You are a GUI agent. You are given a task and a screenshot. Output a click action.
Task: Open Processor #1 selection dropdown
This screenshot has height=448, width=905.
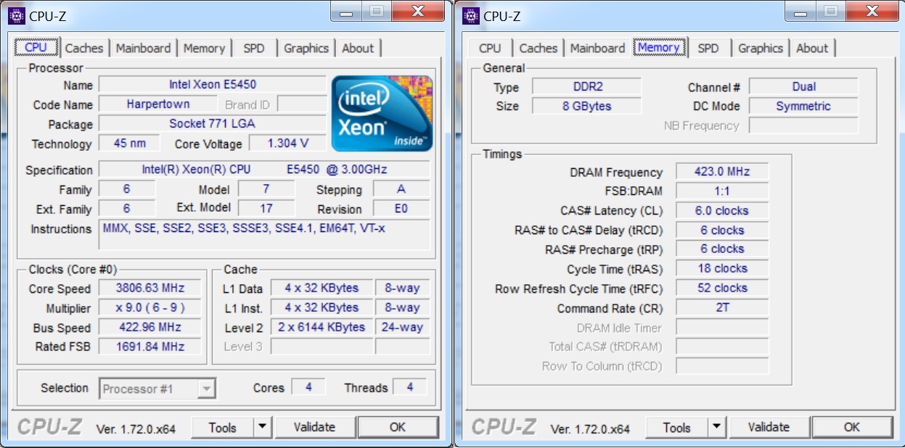pyautogui.click(x=157, y=389)
